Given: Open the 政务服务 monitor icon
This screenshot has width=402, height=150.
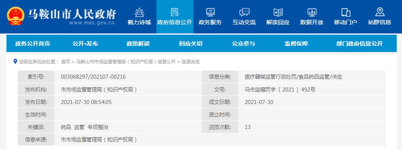Looking at the screenshot, I should click(210, 12).
